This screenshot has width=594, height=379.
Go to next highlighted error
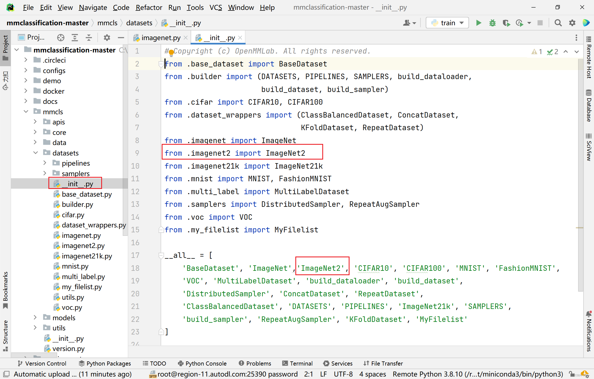(x=577, y=52)
